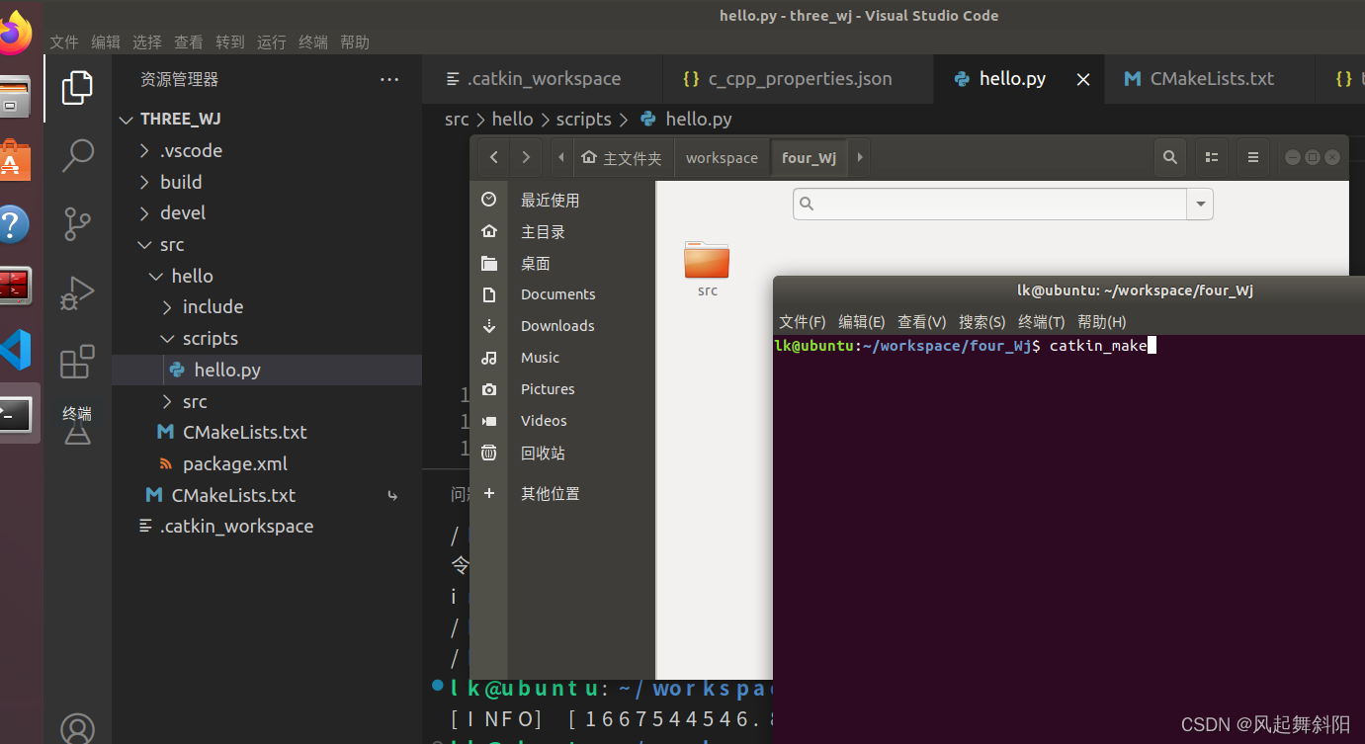Image resolution: width=1365 pixels, height=744 pixels.
Task: Open Help from the Ubuntu dock
Action: click(x=15, y=225)
